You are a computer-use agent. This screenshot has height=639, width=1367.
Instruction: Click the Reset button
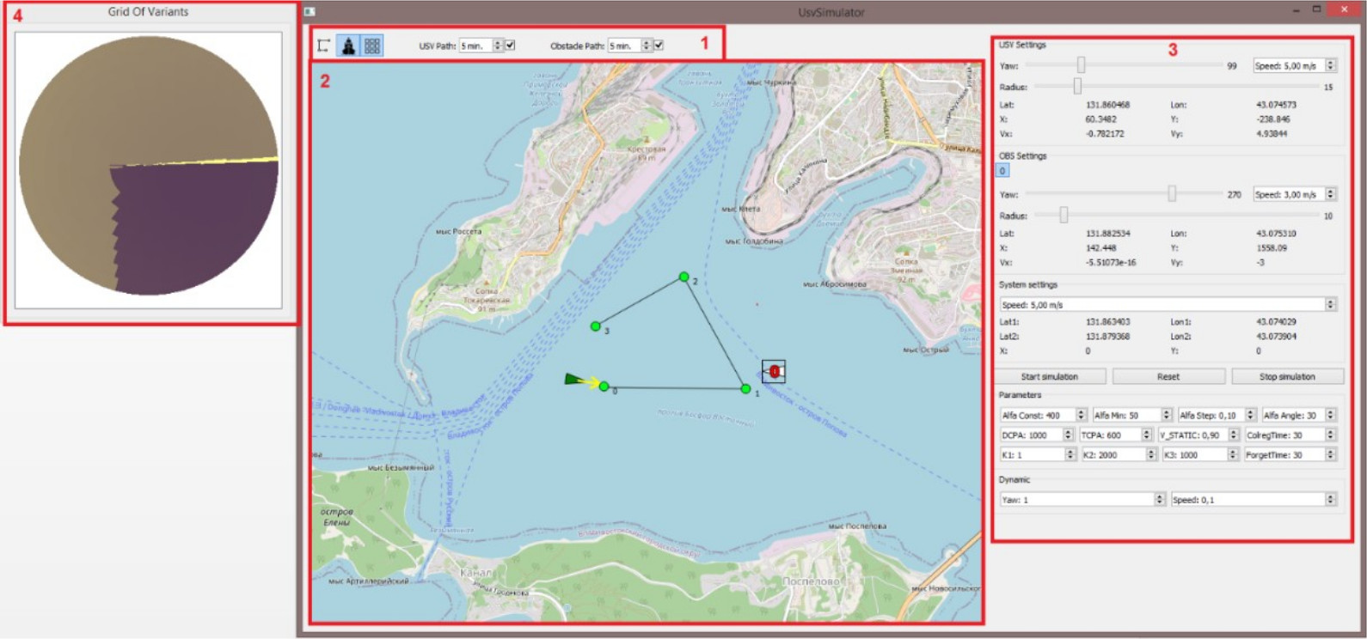pos(1168,376)
